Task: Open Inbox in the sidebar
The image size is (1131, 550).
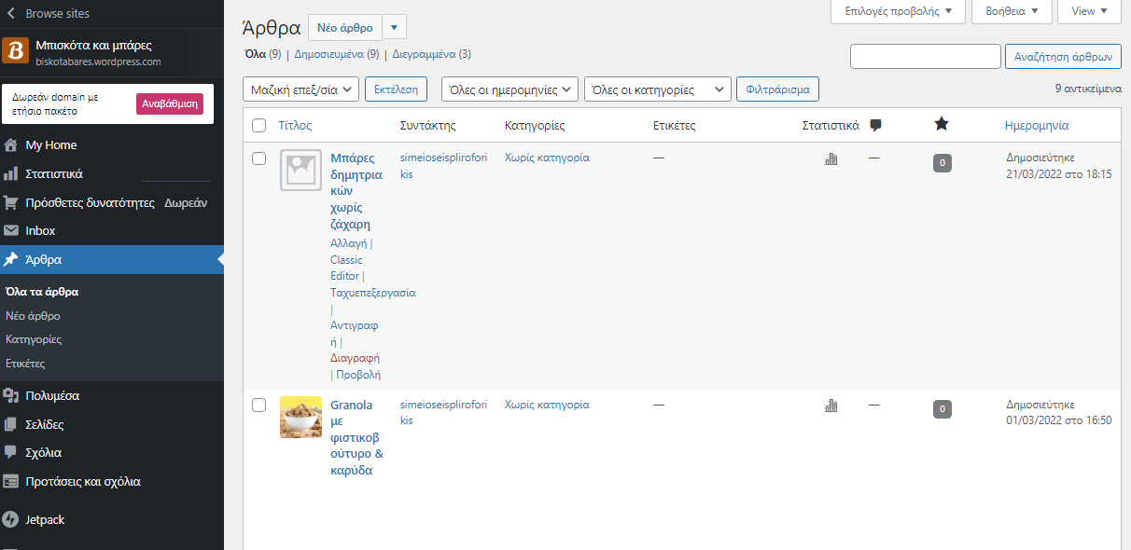Action: tap(40, 230)
